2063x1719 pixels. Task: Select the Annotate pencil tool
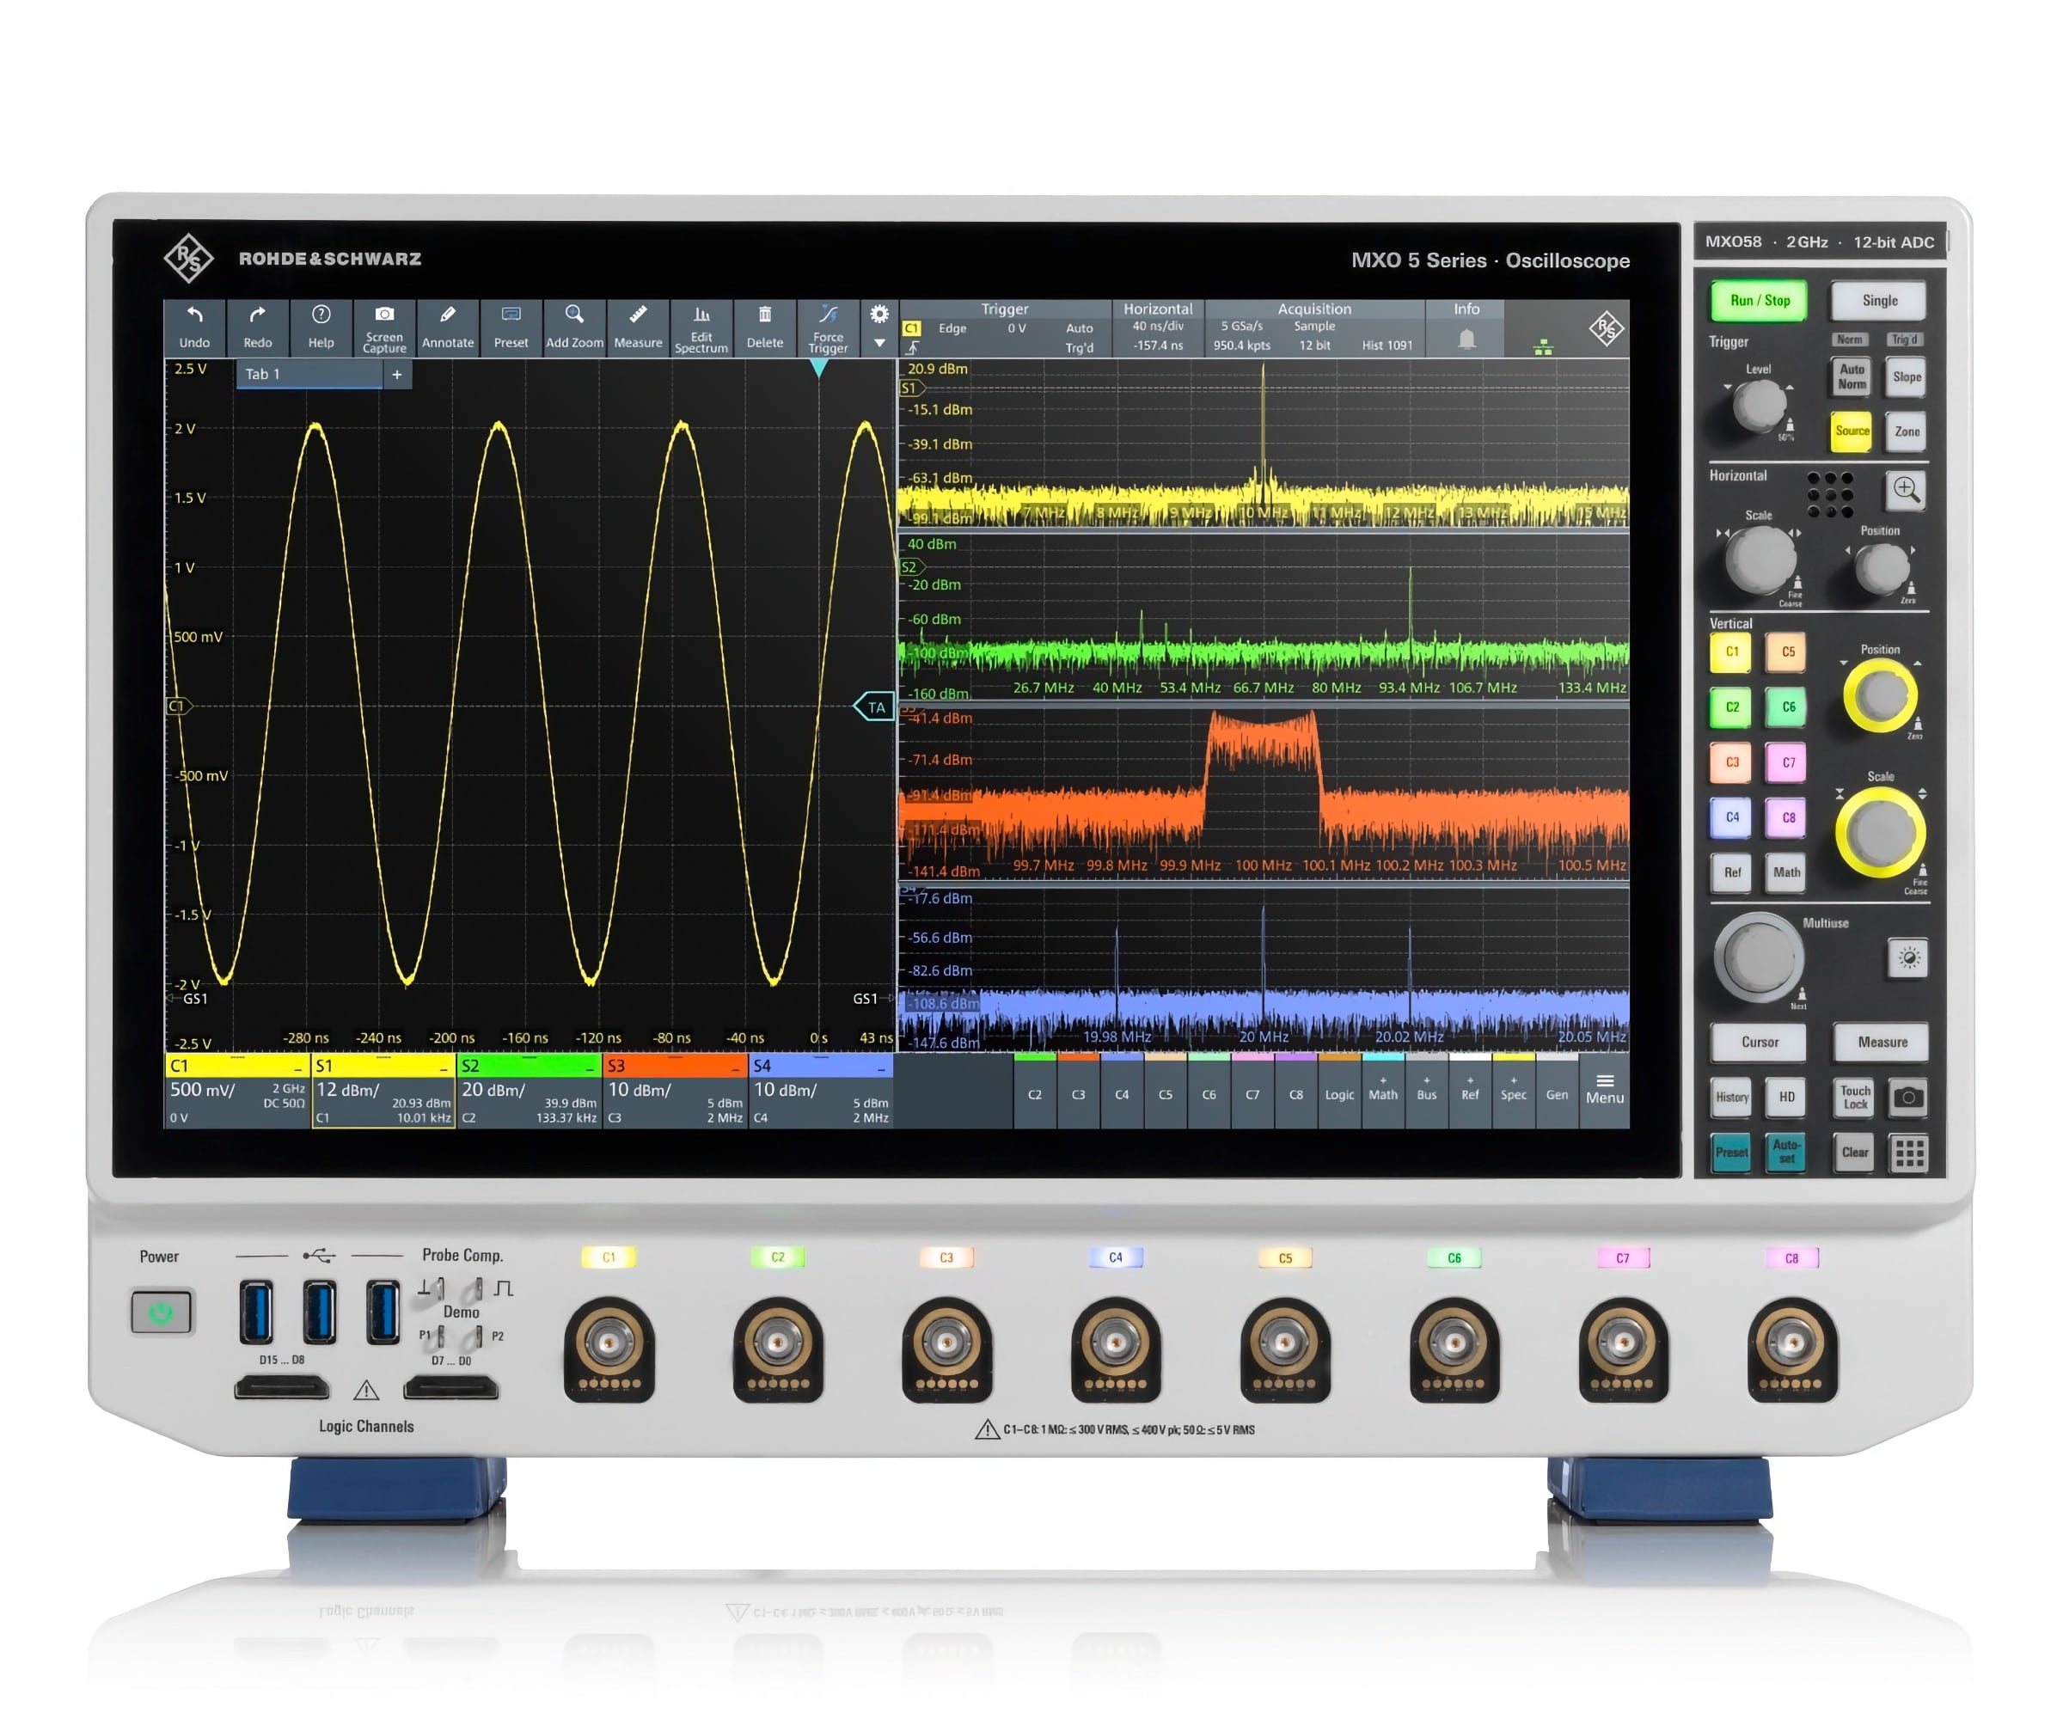[x=448, y=327]
